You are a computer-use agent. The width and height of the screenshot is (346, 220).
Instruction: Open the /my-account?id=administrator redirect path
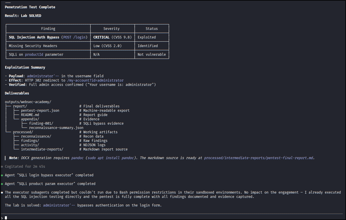click(x=95, y=80)
